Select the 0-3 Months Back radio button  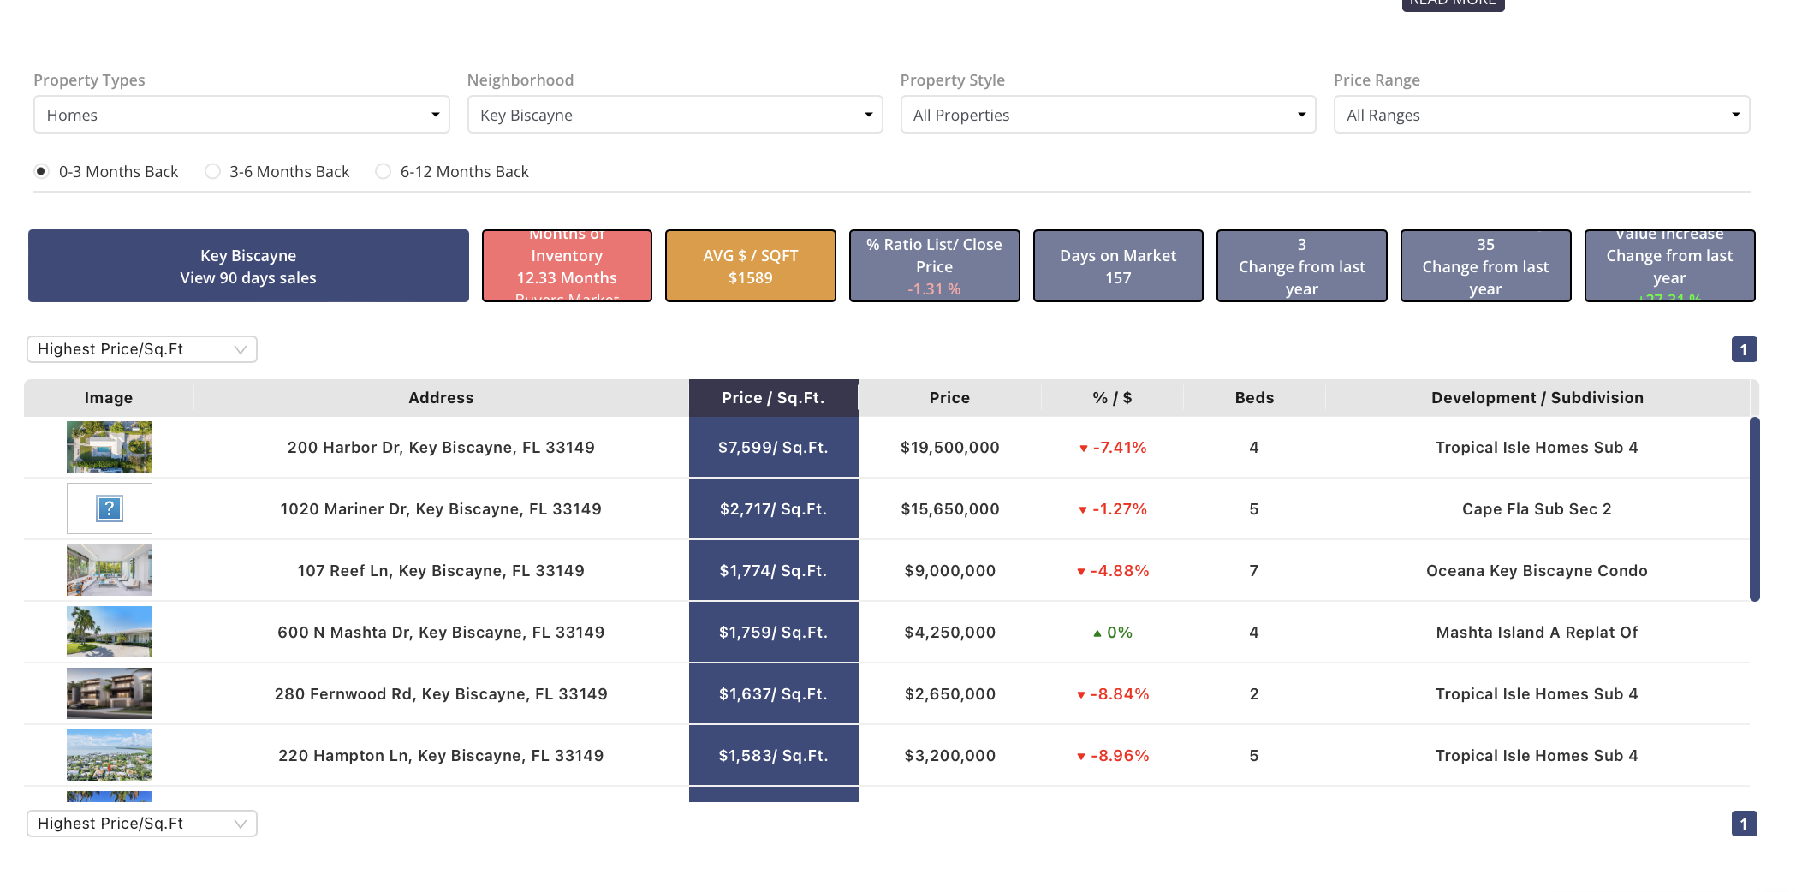[x=41, y=171]
